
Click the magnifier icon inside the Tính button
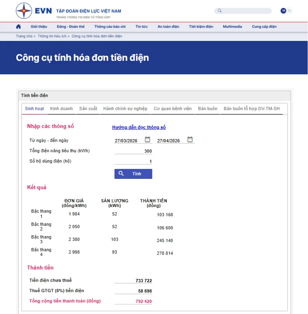(121, 174)
